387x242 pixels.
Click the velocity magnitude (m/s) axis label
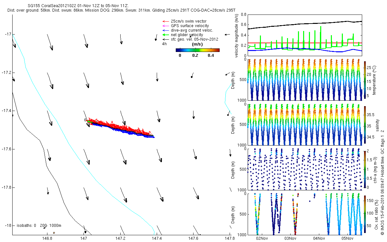237,36
